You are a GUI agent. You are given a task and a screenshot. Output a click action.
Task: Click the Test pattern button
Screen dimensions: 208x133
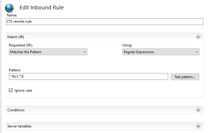pyautogui.click(x=185, y=77)
